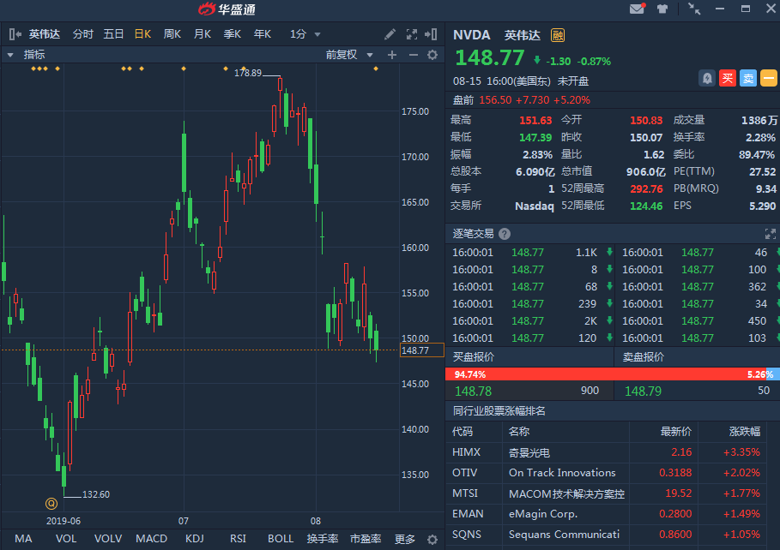The width and height of the screenshot is (780, 550).
Task: Toggle the 换手率 indicator
Action: click(x=323, y=539)
